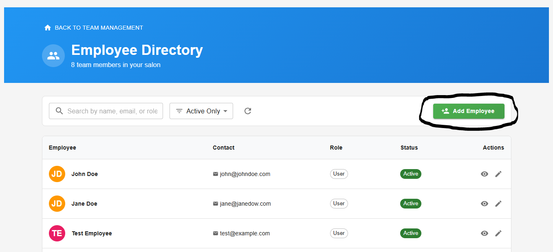The width and height of the screenshot is (553, 252).
Task: Select the name Test Employee
Action: point(92,233)
